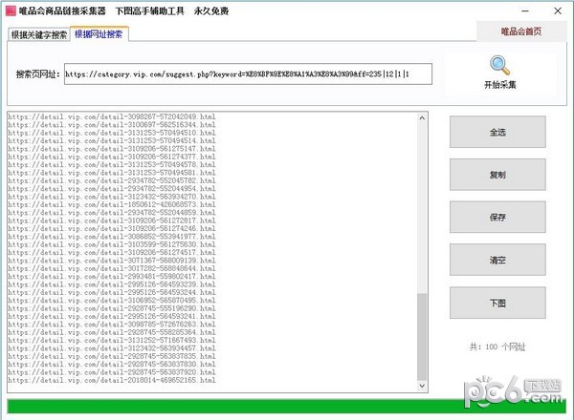This screenshot has height=420, width=574.
Task: Select URL row detail-3123432-563934457.html
Action: [112, 348]
